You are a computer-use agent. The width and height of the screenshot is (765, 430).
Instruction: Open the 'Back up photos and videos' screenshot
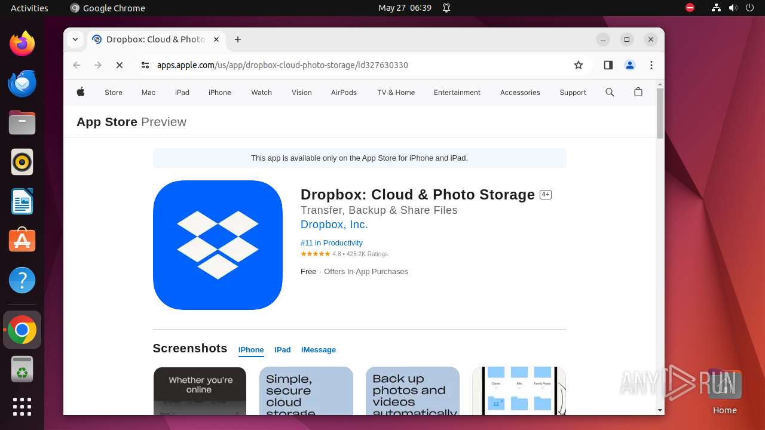[412, 391]
